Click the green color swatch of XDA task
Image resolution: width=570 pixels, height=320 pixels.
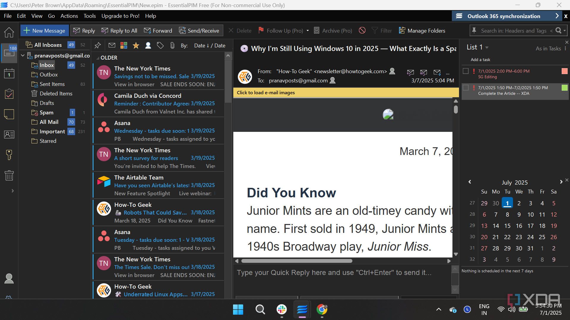pos(564,88)
